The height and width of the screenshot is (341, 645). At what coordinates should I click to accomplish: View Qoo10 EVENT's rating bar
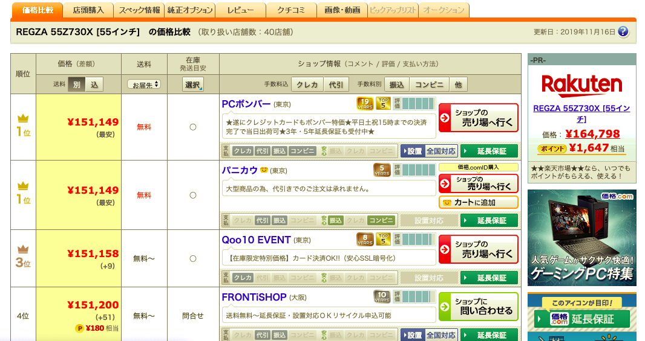[x=414, y=239]
